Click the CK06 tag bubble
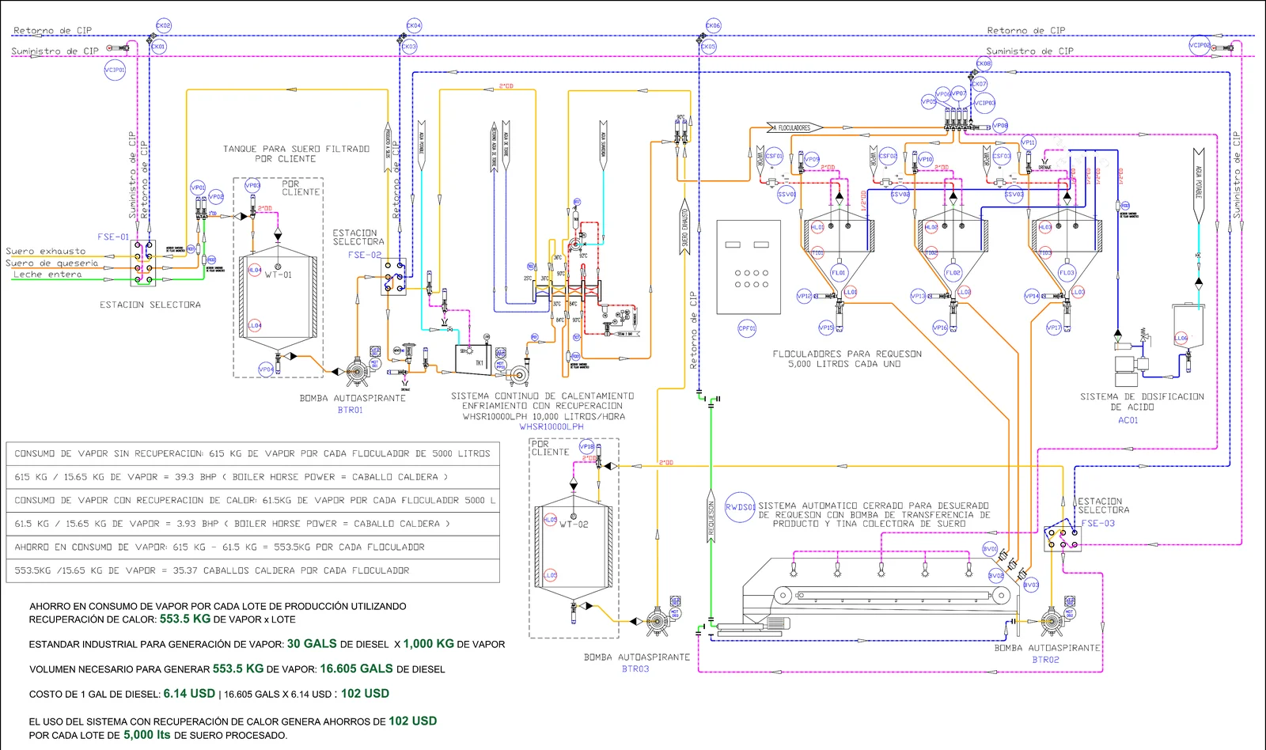Viewport: 1266px width, 750px height. click(713, 25)
